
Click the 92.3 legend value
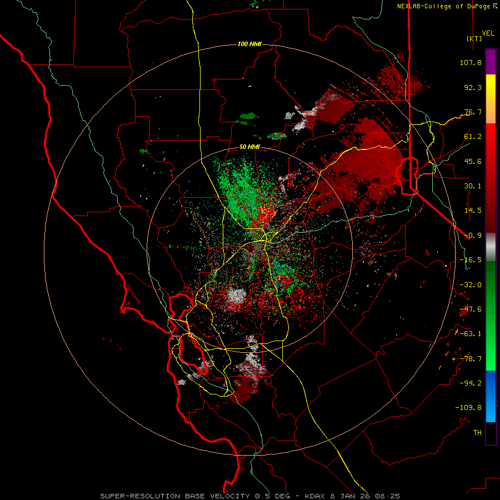coord(473,87)
